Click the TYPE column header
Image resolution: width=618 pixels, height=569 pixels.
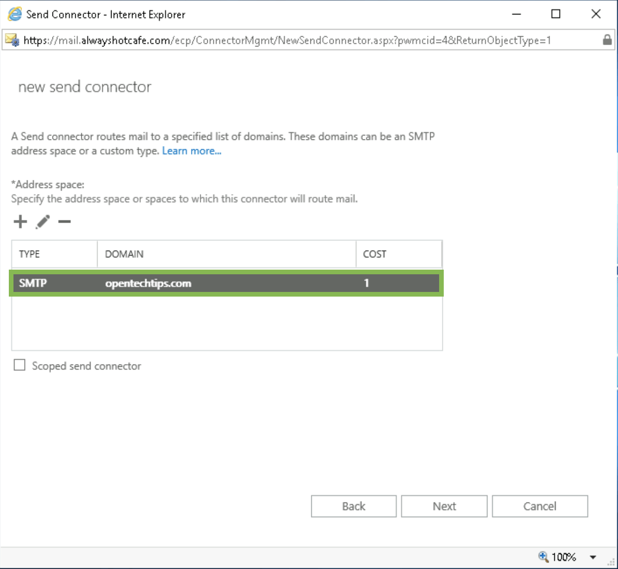[29, 254]
